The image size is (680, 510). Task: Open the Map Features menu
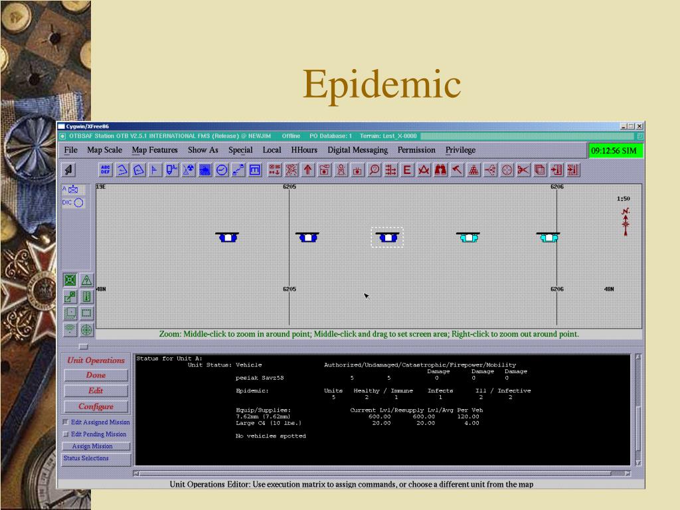(155, 150)
